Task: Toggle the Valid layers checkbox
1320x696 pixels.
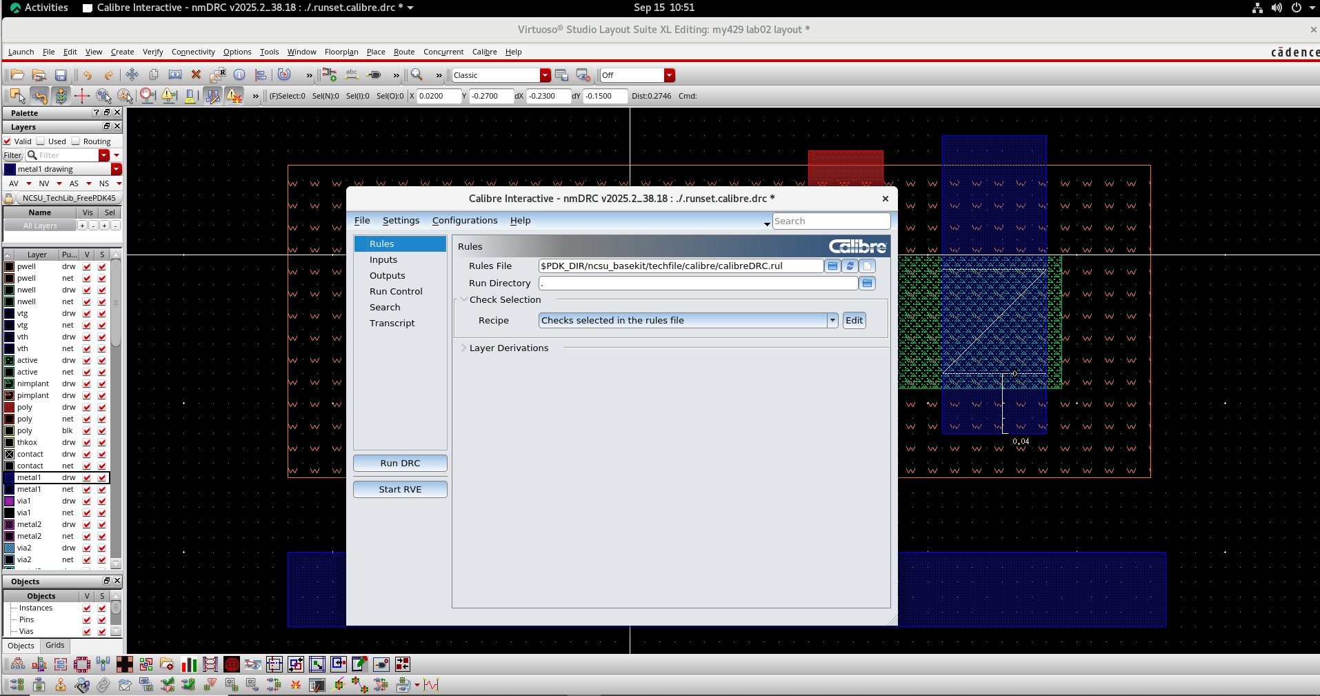Action: [x=8, y=141]
